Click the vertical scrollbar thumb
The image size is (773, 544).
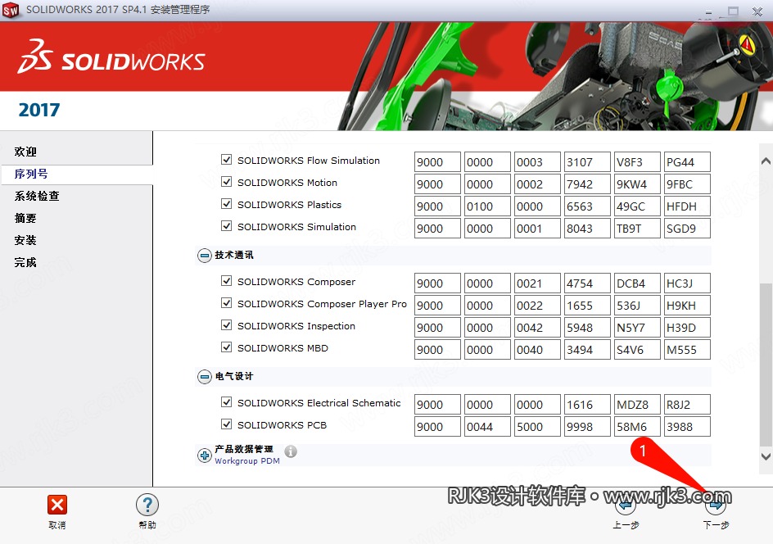766,364
